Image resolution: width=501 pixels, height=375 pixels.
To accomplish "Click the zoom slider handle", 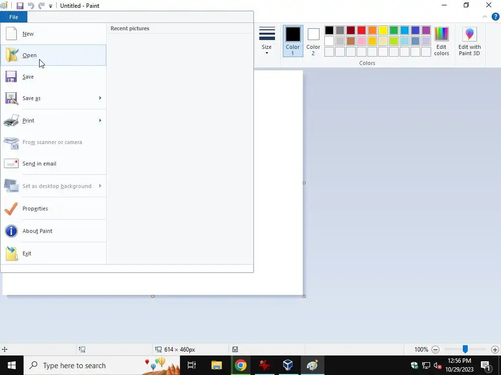I will pyautogui.click(x=465, y=349).
